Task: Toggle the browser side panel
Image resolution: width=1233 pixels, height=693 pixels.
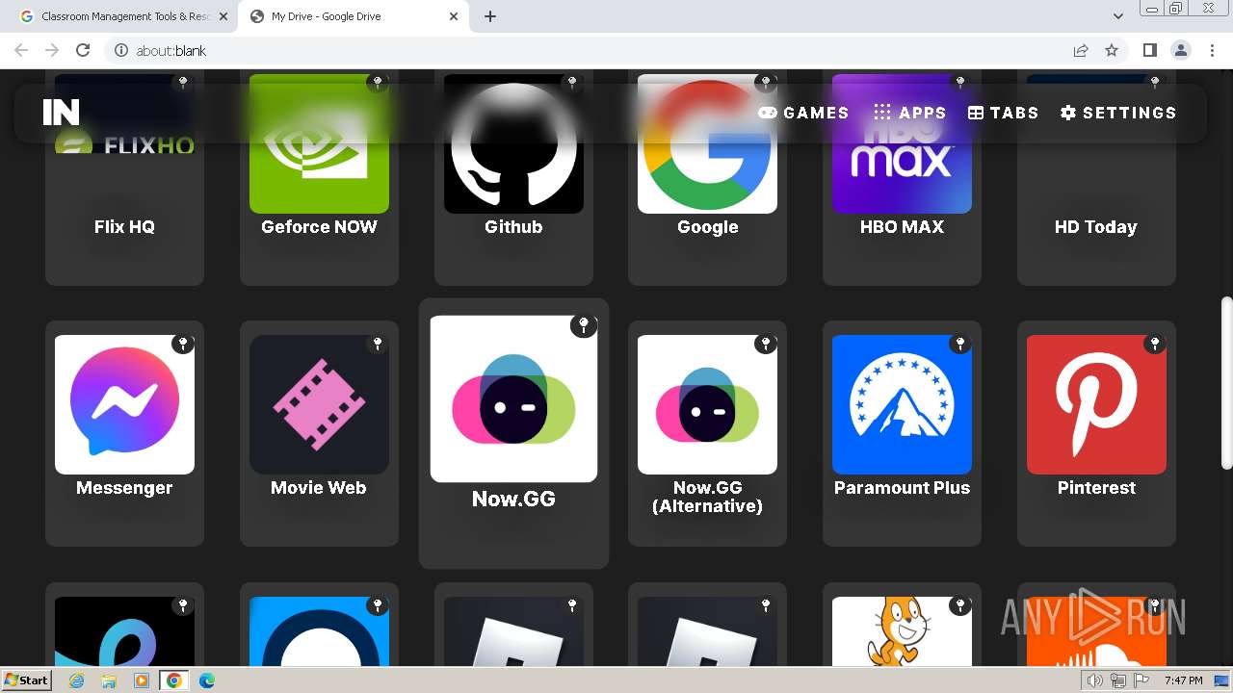Action: [1150, 50]
